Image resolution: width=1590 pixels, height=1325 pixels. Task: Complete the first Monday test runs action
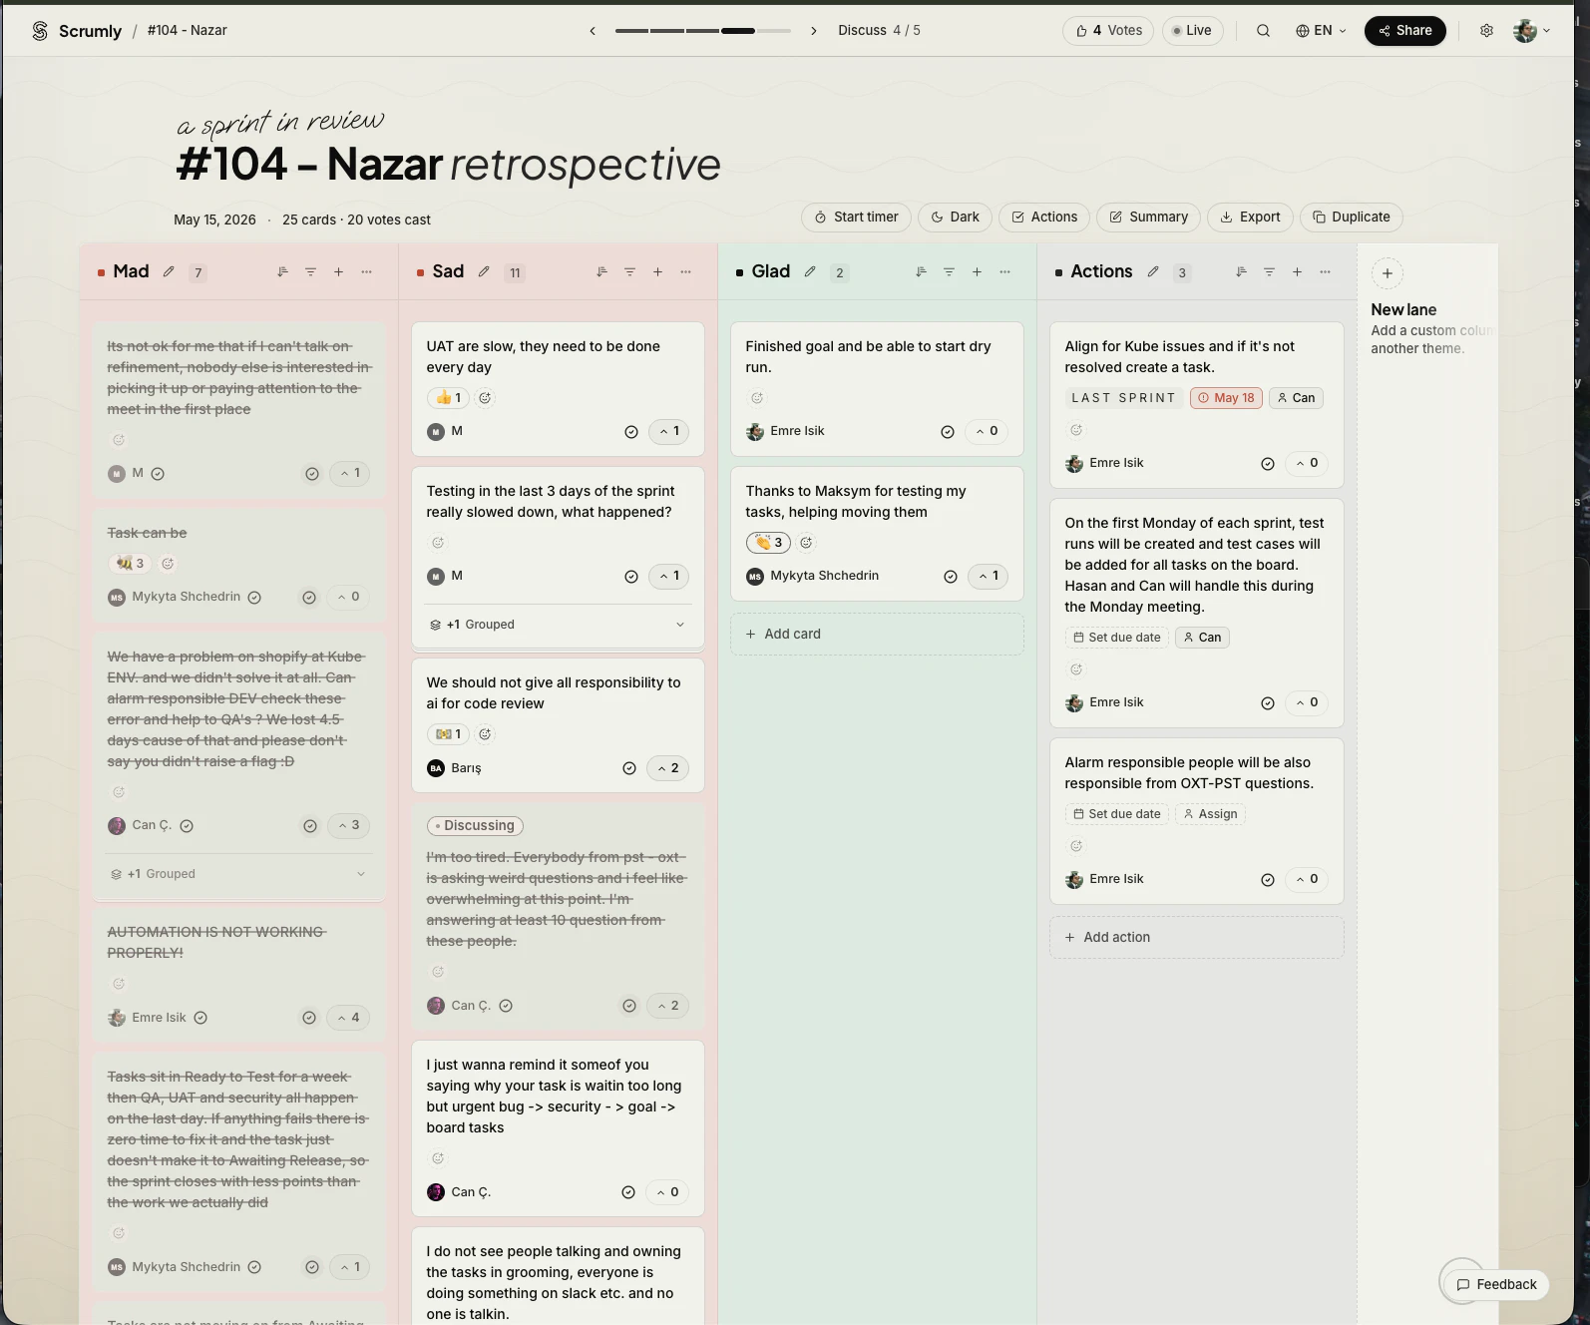click(x=1268, y=703)
